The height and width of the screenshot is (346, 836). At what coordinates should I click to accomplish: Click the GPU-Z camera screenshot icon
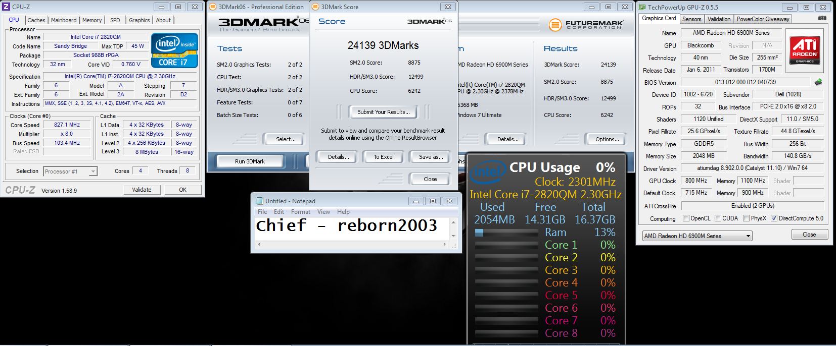822,18
